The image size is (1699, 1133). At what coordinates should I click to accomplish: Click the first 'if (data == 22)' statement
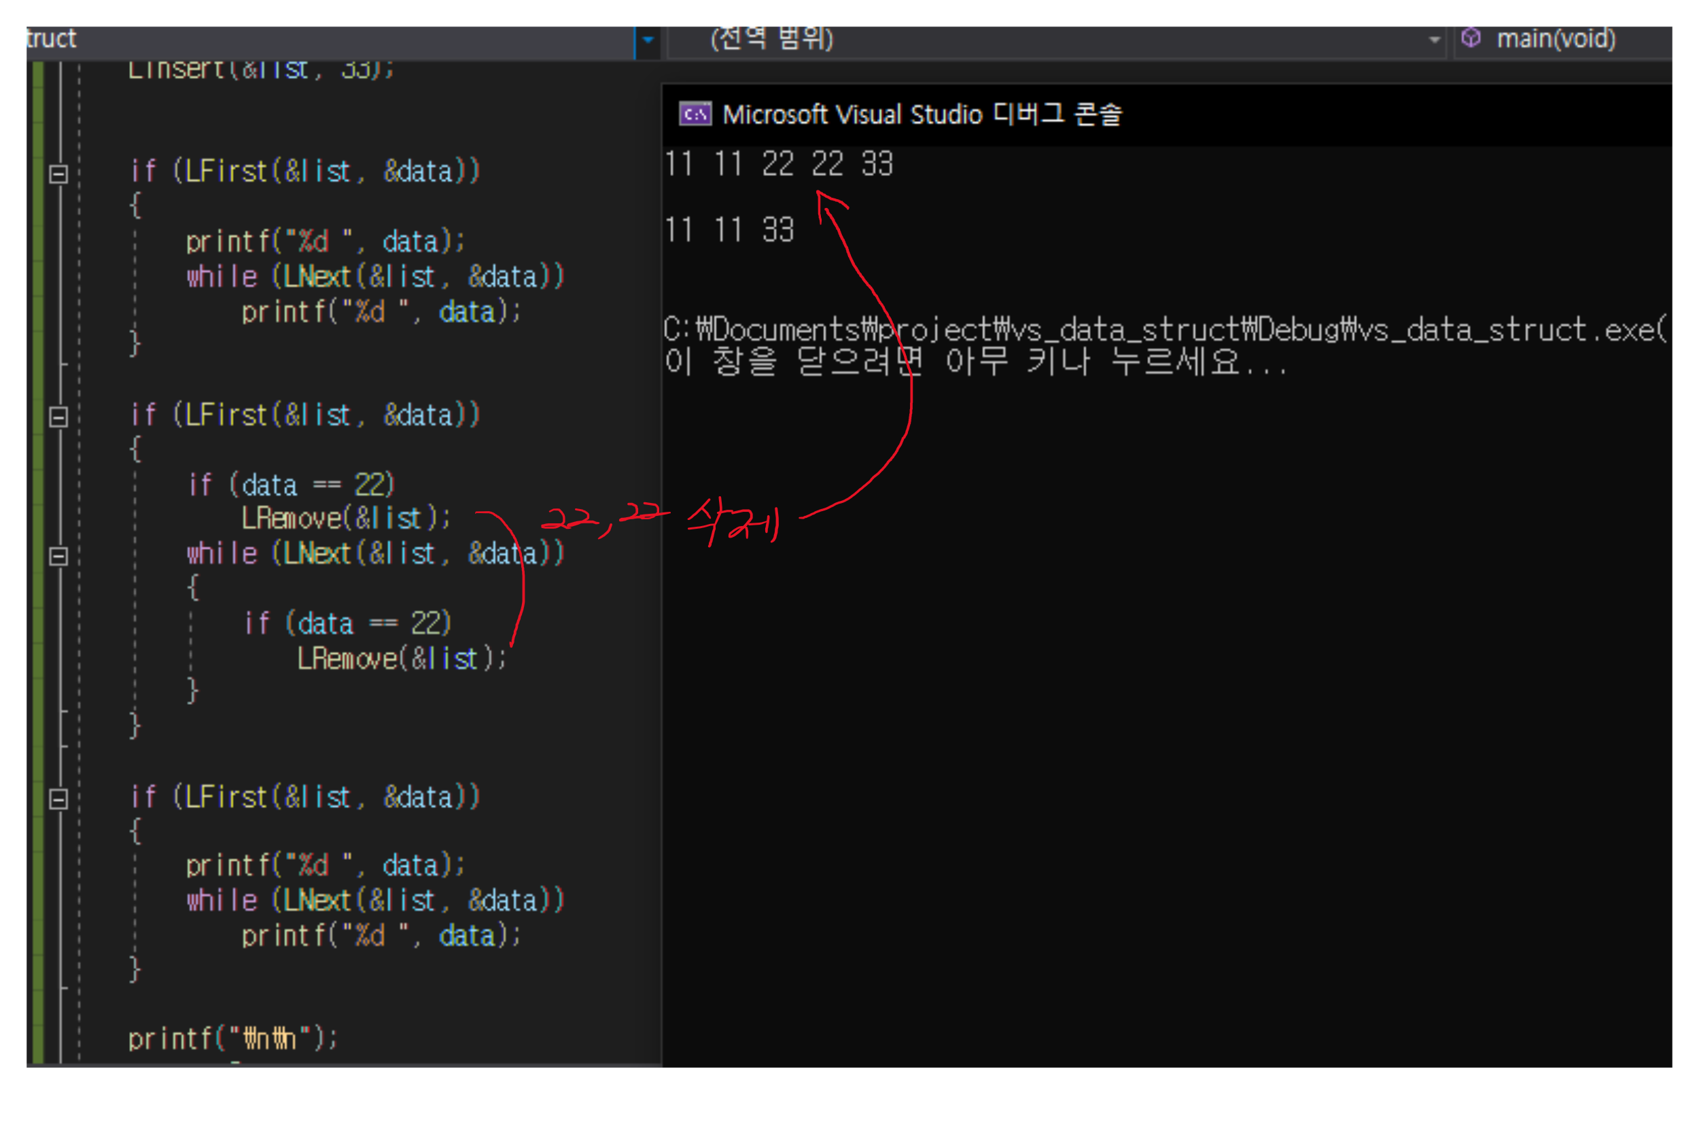coord(291,484)
